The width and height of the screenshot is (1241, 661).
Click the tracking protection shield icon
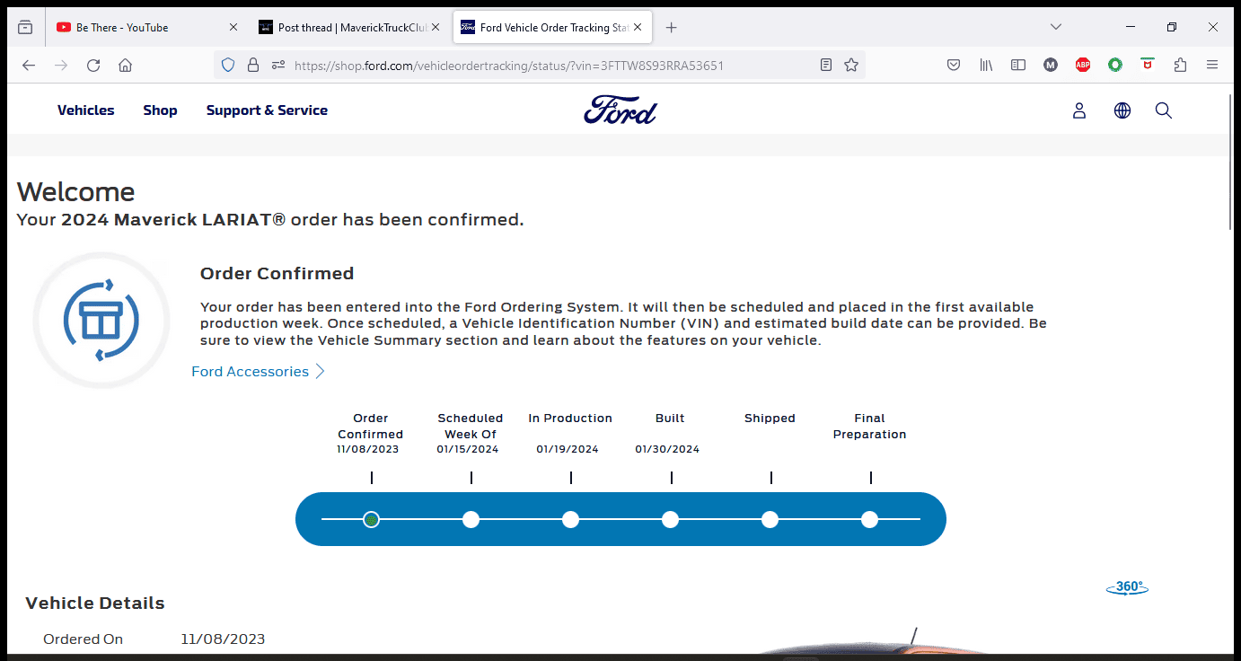click(x=228, y=65)
